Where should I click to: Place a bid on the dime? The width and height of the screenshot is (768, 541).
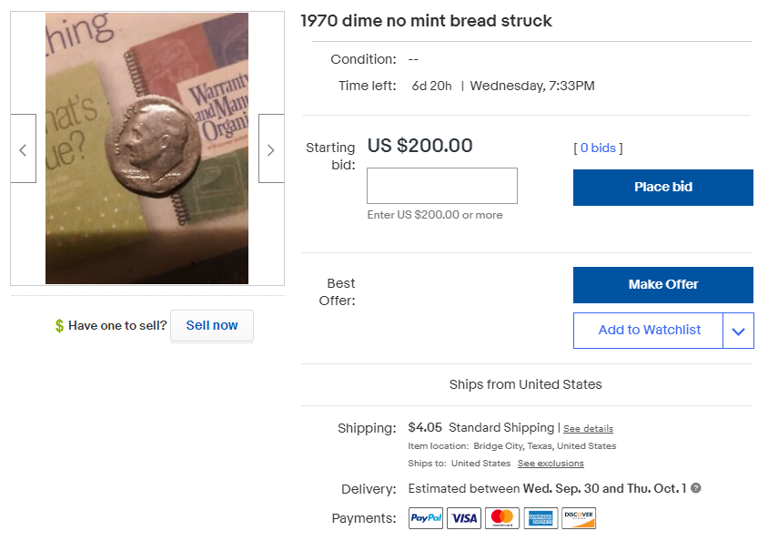[663, 188]
